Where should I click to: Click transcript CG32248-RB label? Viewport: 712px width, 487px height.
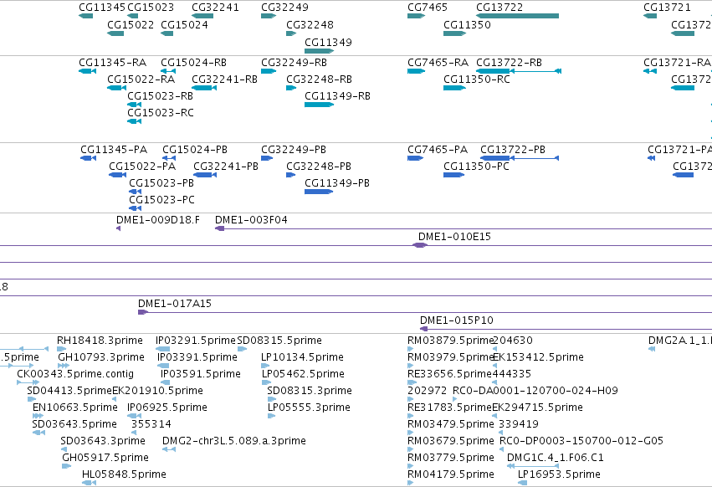click(319, 79)
